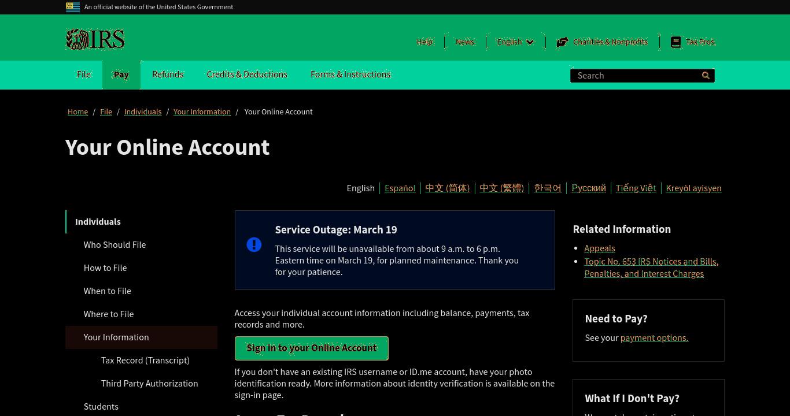Image resolution: width=790 pixels, height=416 pixels.
Task: Open How to File in sidebar
Action: [105, 268]
